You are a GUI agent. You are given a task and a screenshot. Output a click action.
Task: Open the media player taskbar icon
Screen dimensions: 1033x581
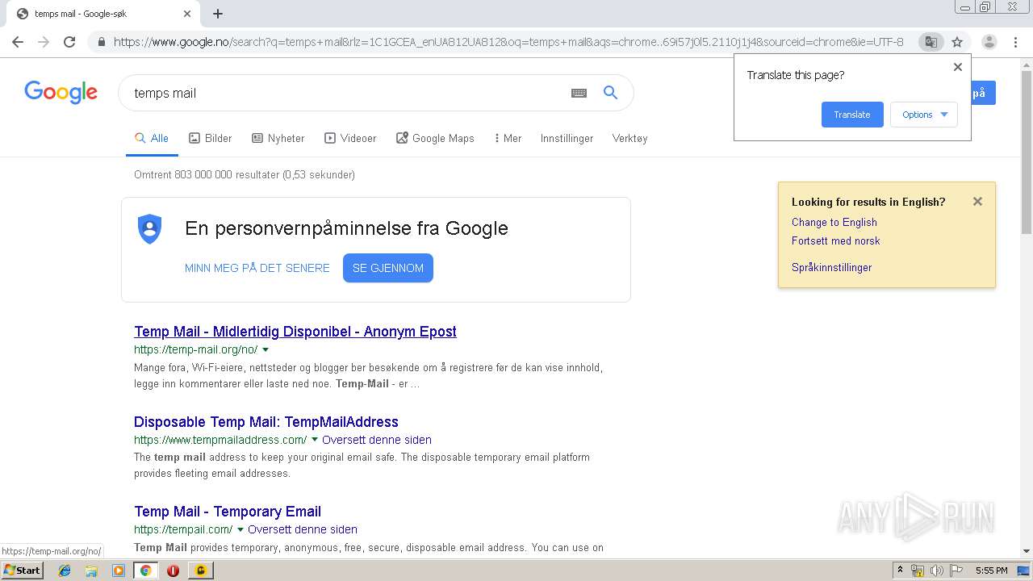[119, 571]
